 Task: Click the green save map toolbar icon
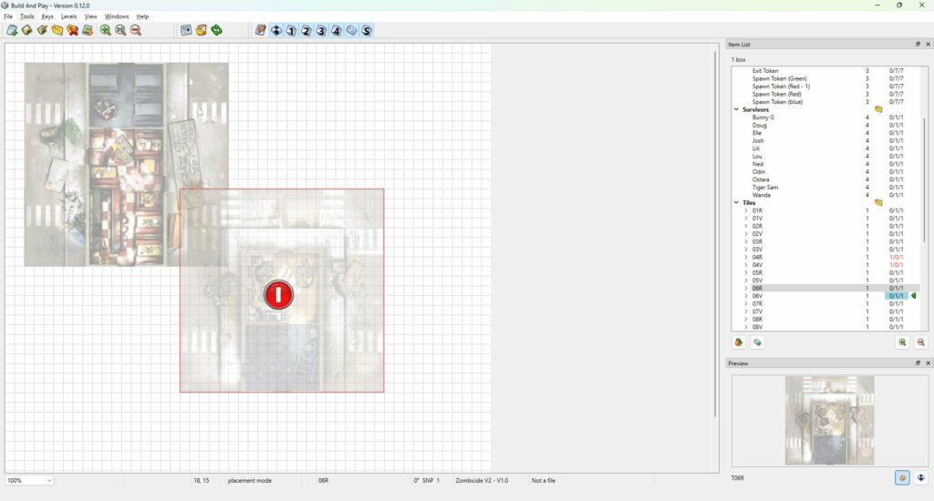pyautogui.click(x=88, y=30)
